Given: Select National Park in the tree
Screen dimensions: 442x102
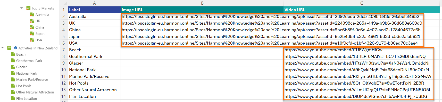Looking at the screenshot, I should [x=27, y=73].
